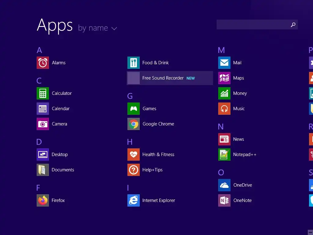Click the 'Calculator' label text

point(62,93)
